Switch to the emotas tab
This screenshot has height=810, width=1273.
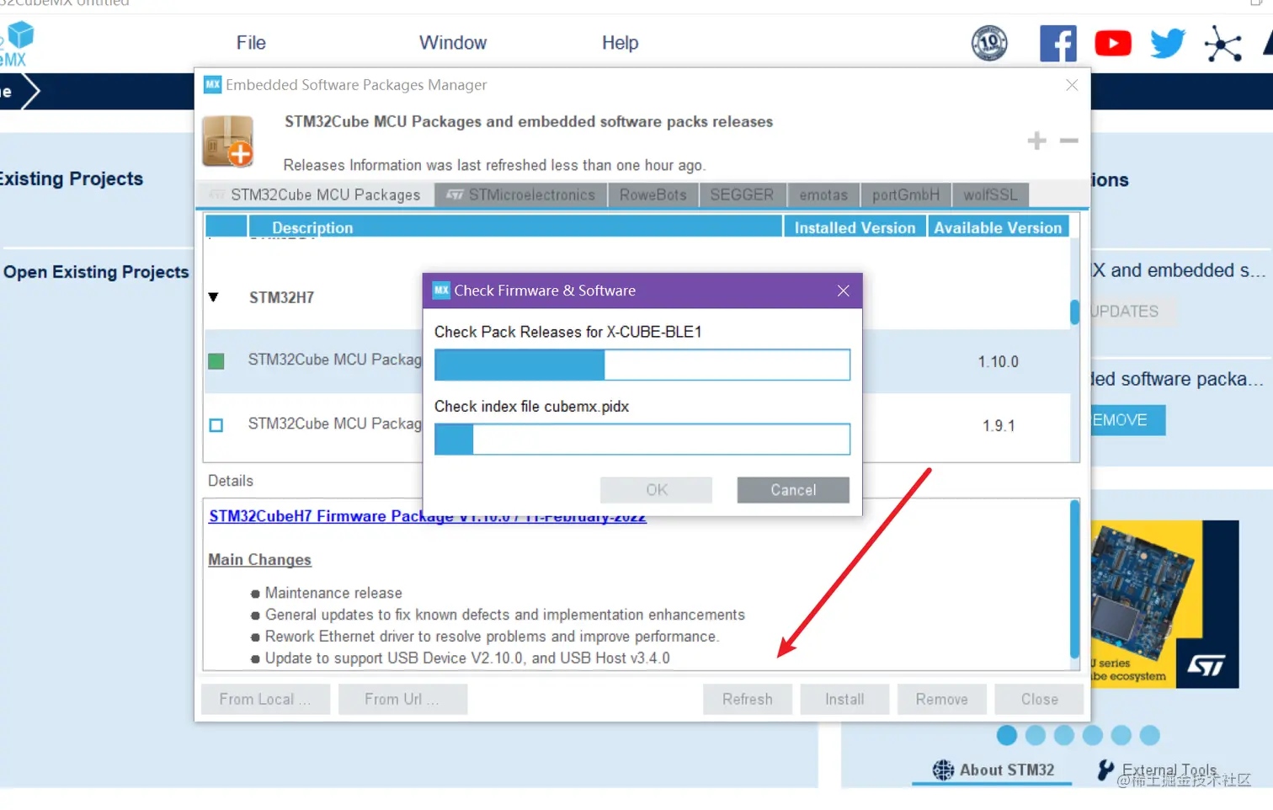tap(823, 195)
